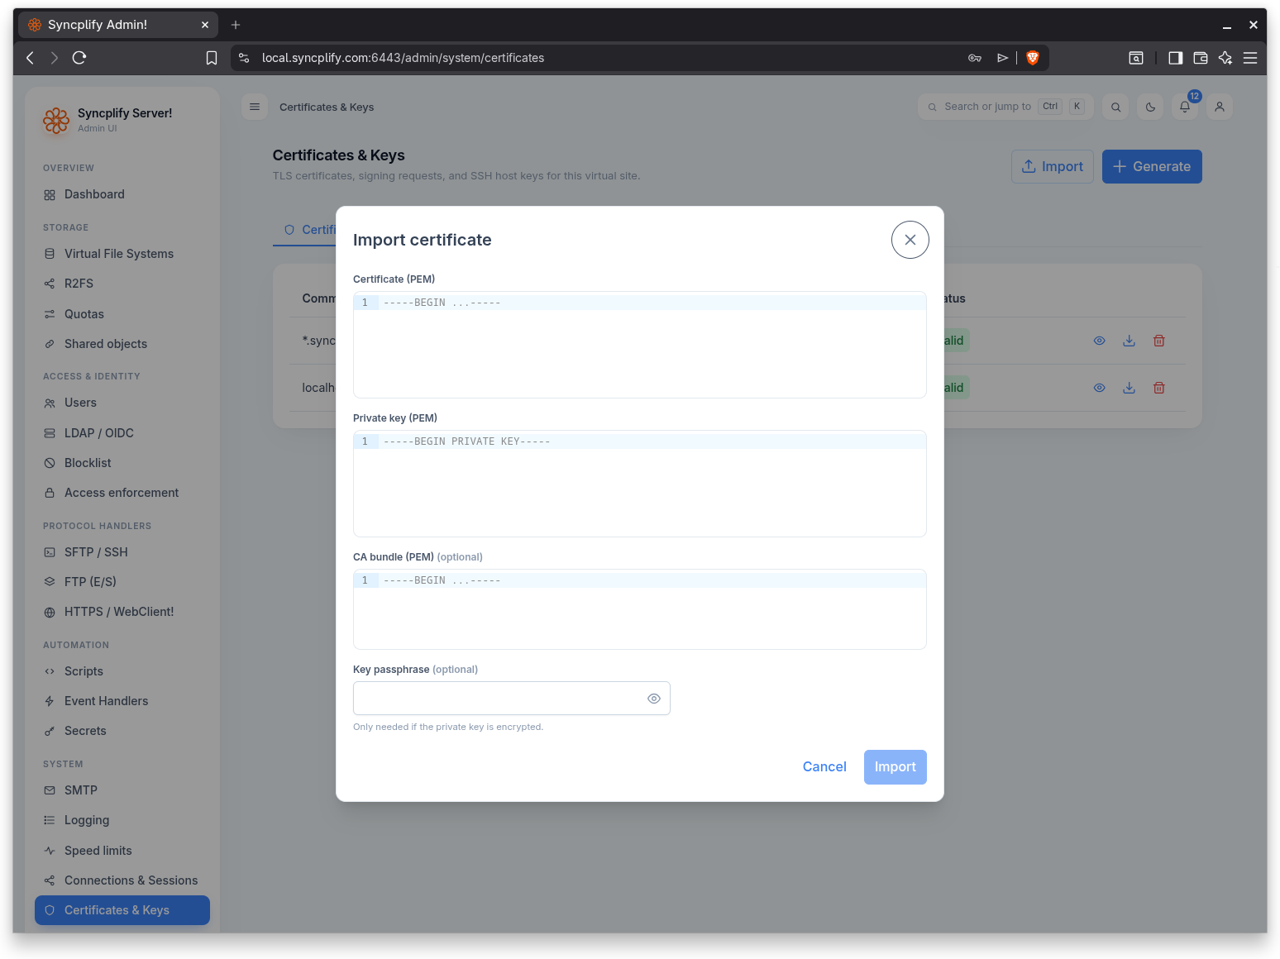Click the Import button in page header

pyautogui.click(x=1053, y=166)
